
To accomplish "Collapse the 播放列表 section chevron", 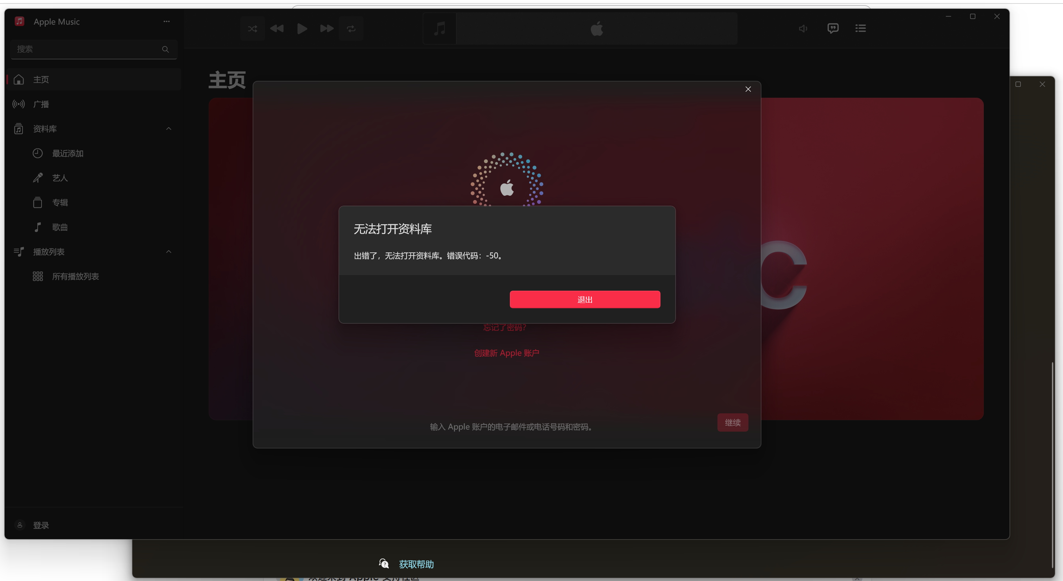I will pos(168,251).
